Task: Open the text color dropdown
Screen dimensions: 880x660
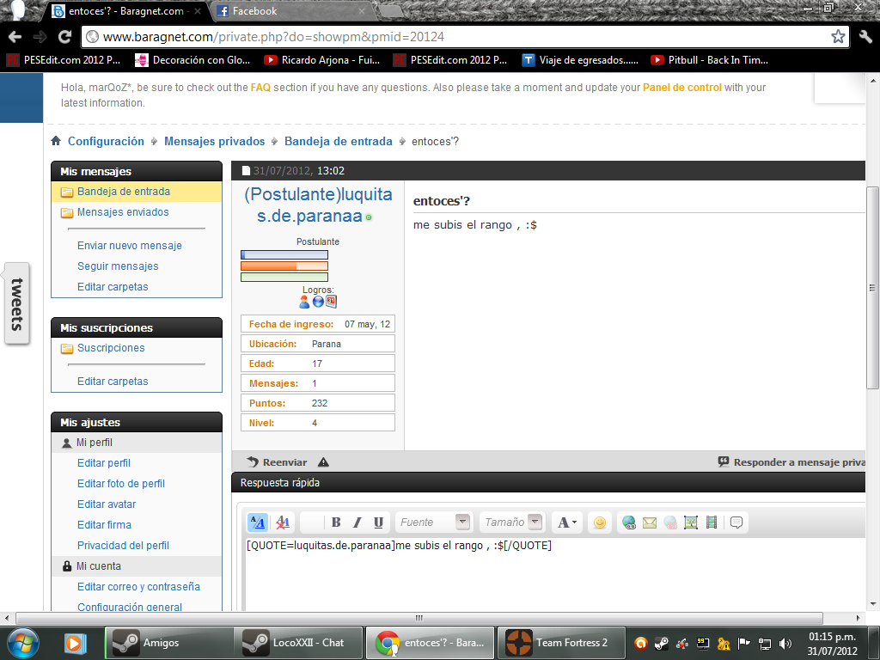Action: (x=567, y=522)
